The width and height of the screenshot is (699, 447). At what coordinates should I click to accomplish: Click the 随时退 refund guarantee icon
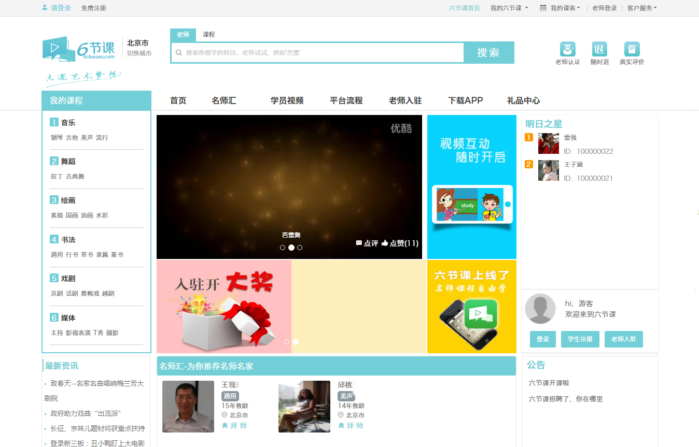pyautogui.click(x=599, y=48)
